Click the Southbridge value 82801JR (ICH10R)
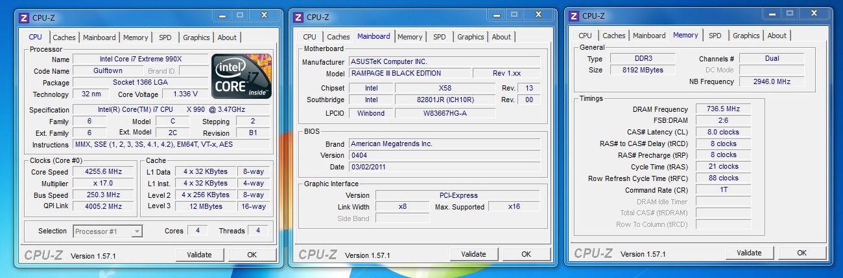Screen dimensions: 843x278 pos(445,100)
